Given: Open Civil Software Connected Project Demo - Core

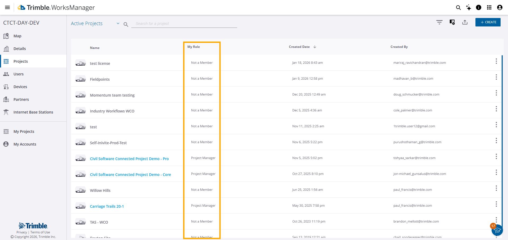Looking at the screenshot, I should point(131,175).
